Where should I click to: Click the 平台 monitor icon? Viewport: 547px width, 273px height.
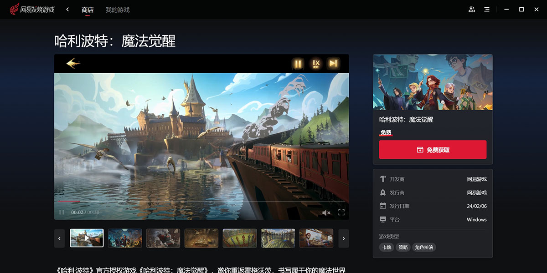click(383, 219)
